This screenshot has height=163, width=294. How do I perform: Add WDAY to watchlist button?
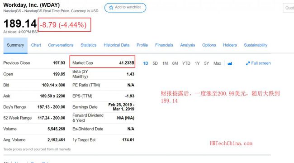[x=125, y=8]
